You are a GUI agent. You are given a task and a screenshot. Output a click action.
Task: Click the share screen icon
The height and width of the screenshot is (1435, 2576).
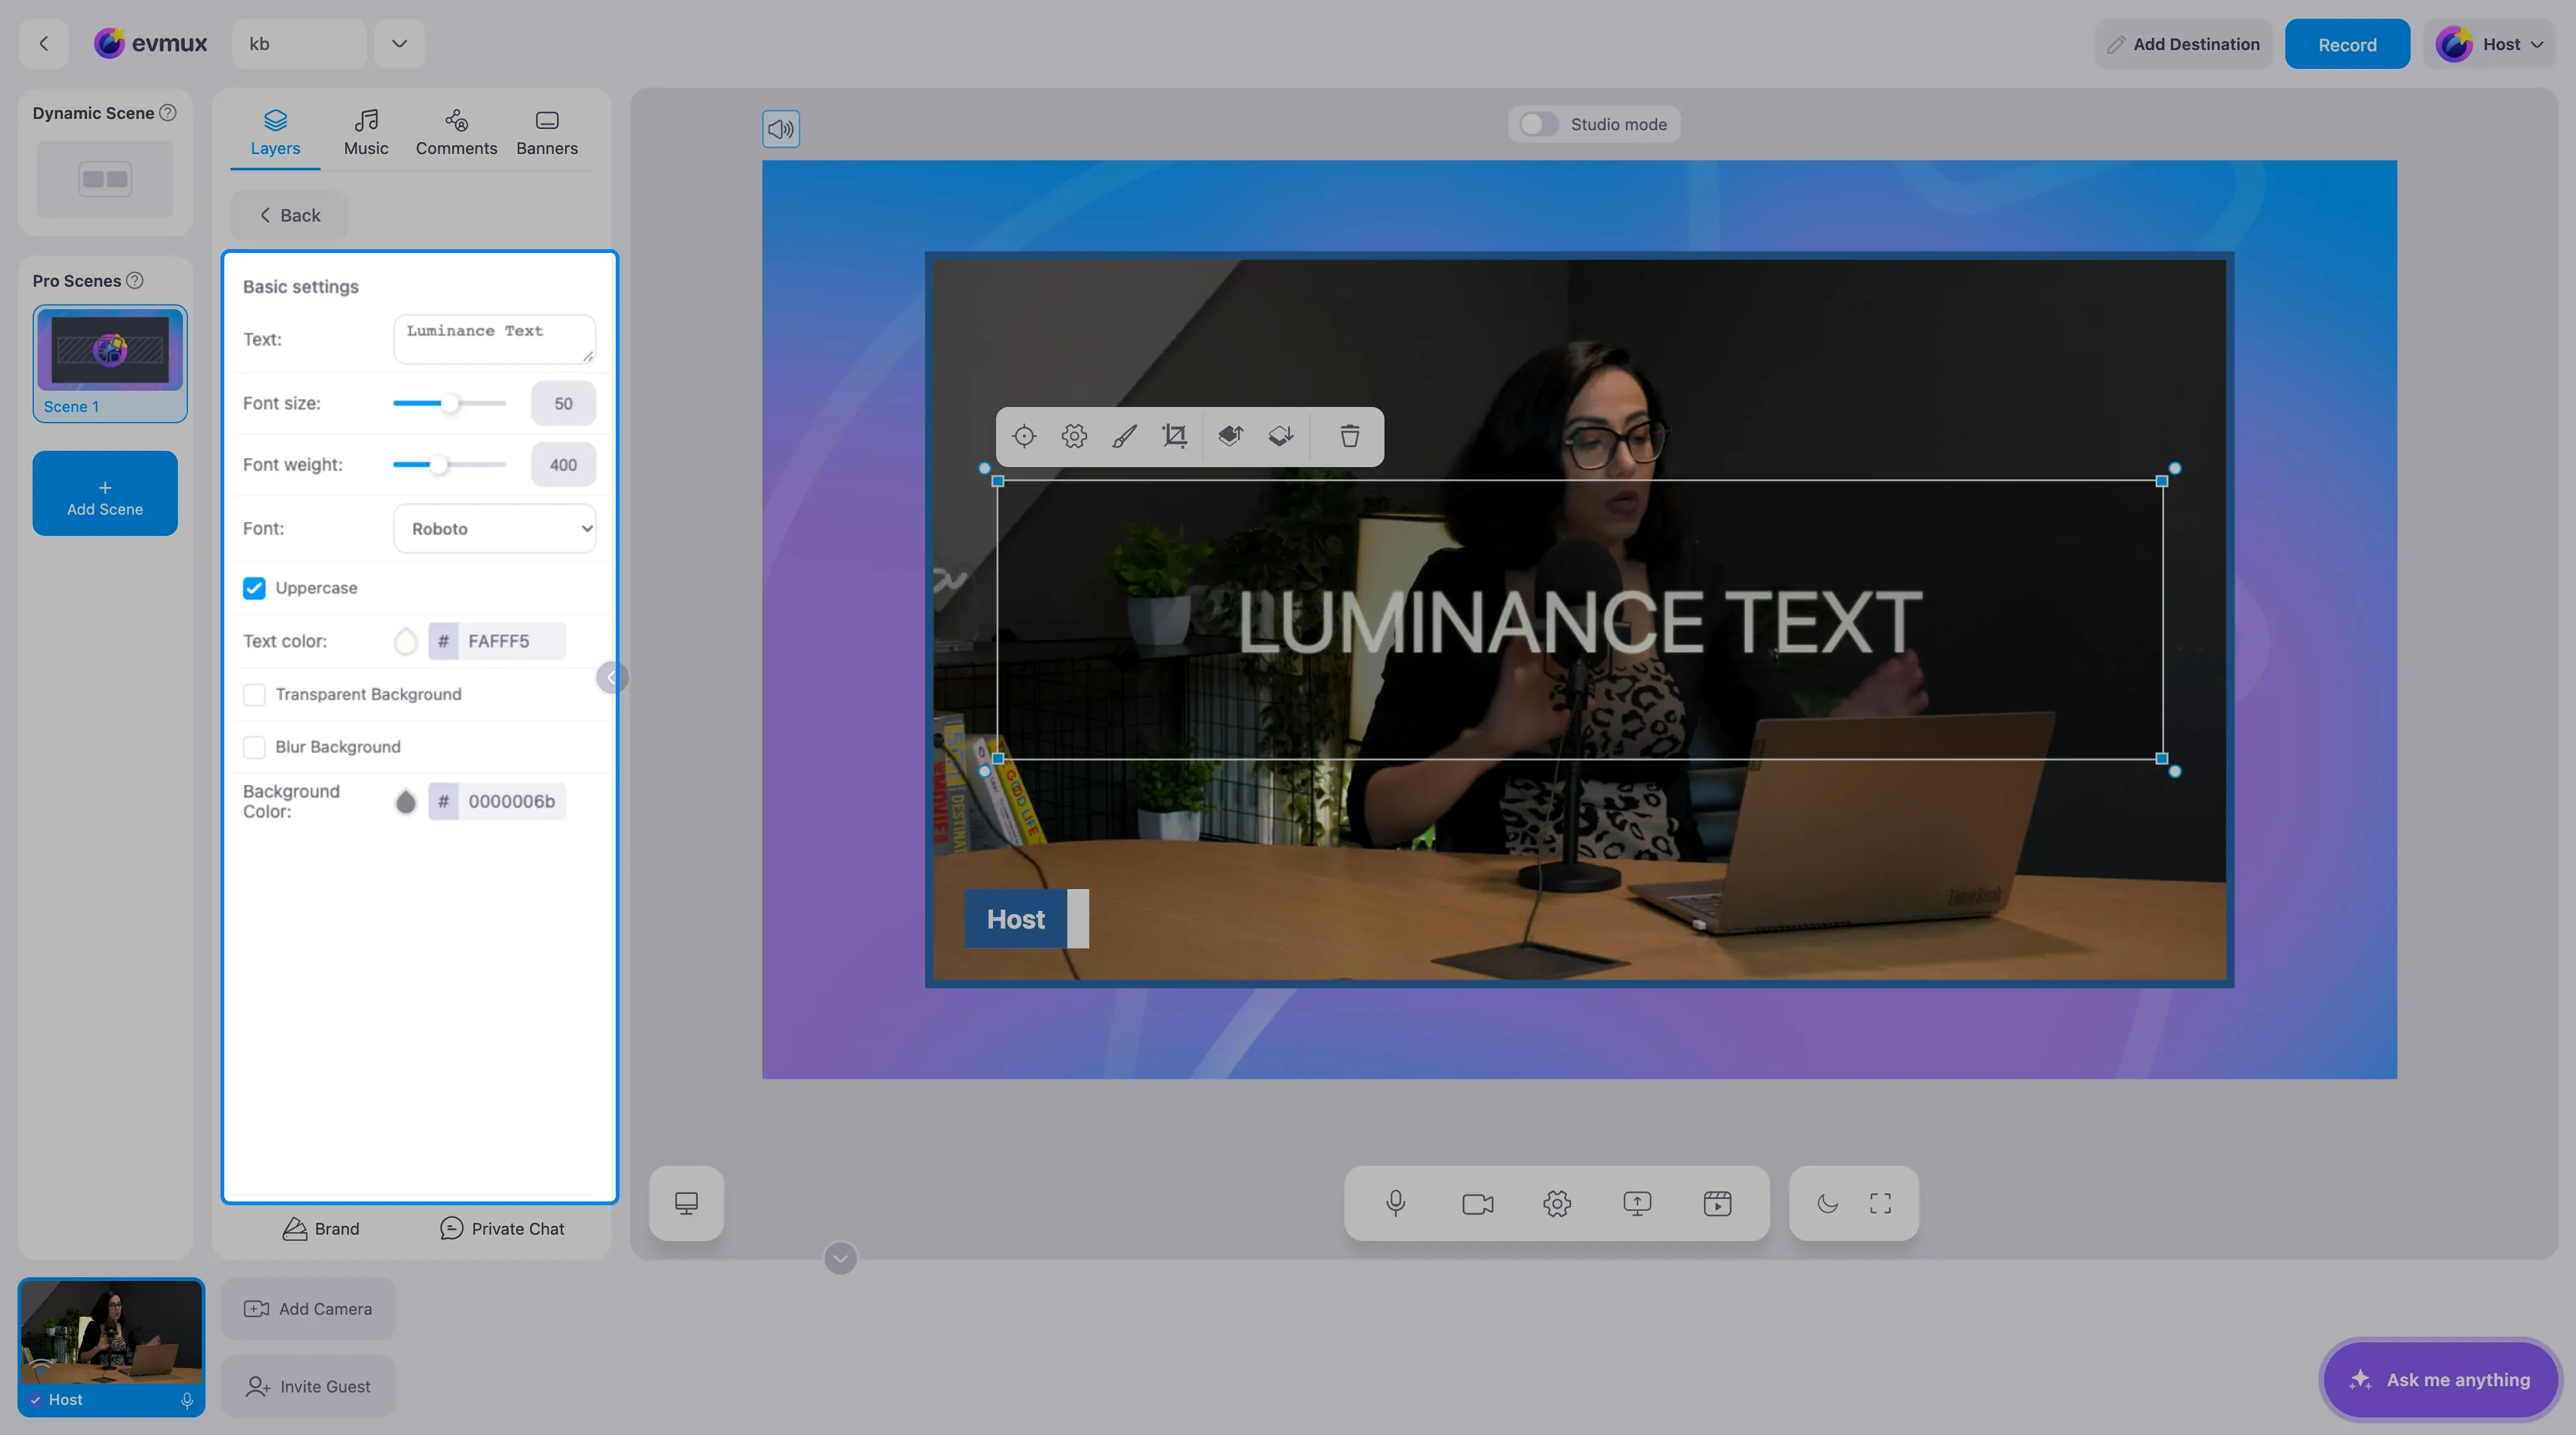pyautogui.click(x=1637, y=1203)
